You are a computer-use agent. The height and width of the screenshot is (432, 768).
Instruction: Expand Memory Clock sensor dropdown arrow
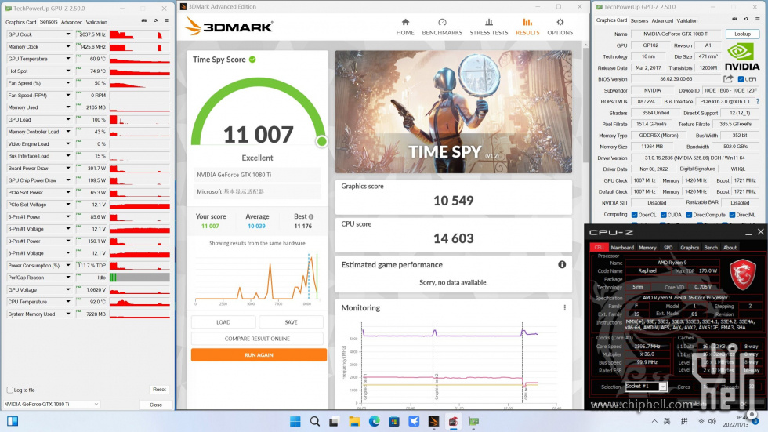point(68,46)
